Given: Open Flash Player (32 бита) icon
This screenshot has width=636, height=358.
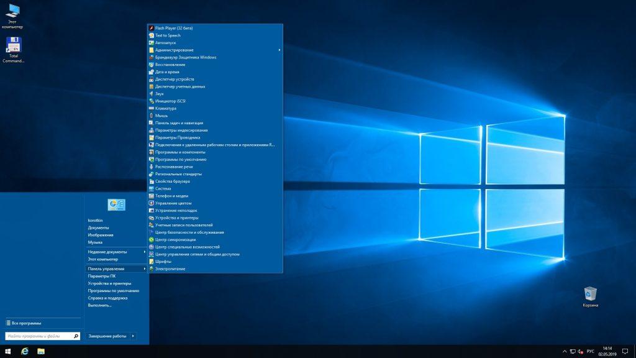Looking at the screenshot, I should 152,28.
